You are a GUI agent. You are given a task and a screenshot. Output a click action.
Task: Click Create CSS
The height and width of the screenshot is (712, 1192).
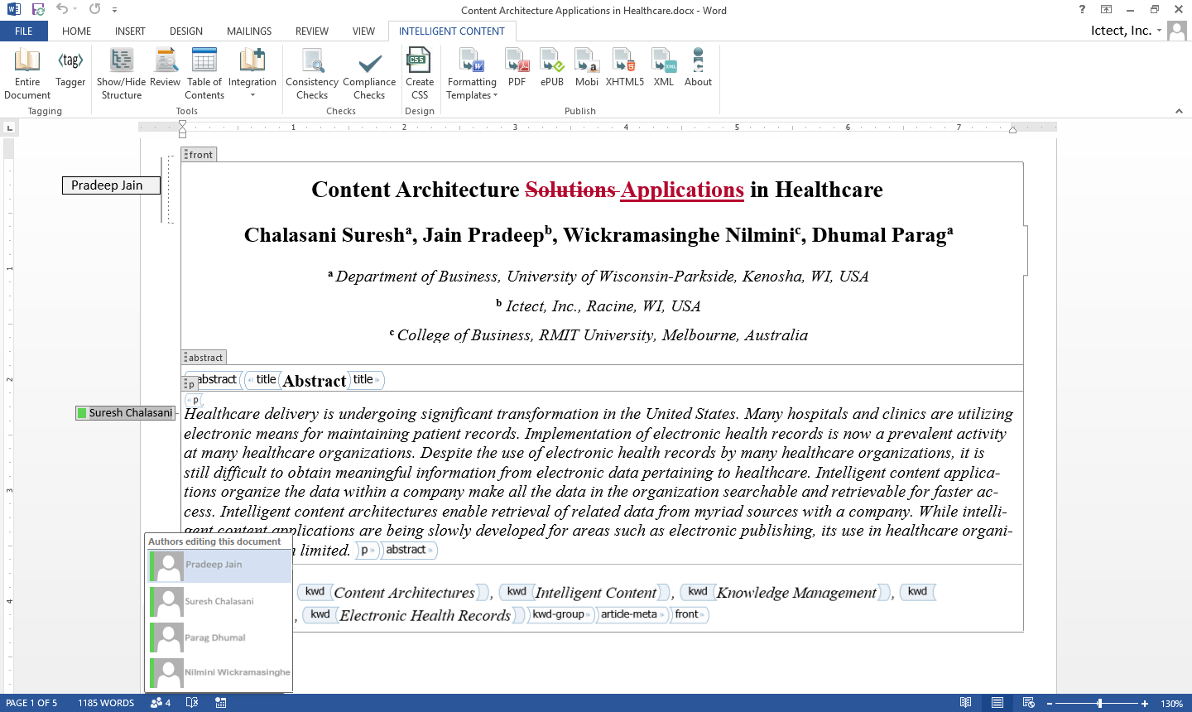click(x=420, y=74)
